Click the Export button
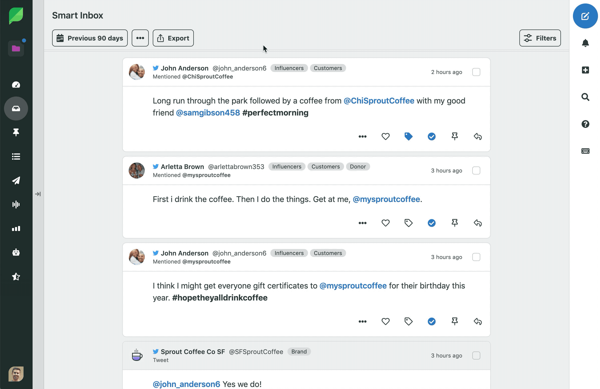Screen dimensions: 600x389 pyautogui.click(x=173, y=38)
